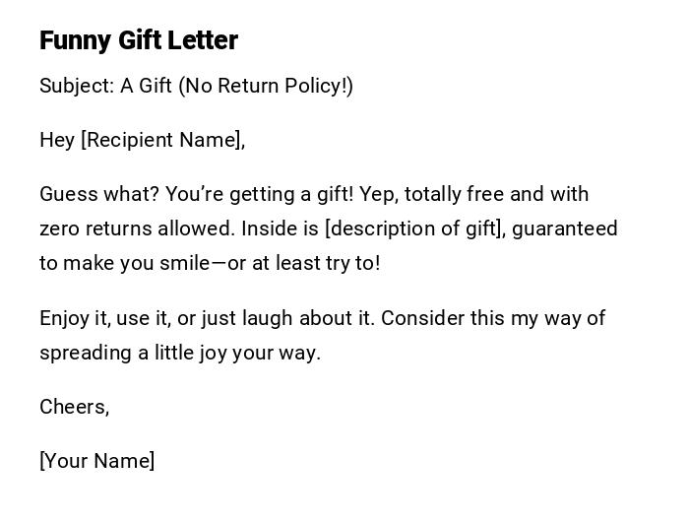Click the word "Hey" in the greeting

57,140
